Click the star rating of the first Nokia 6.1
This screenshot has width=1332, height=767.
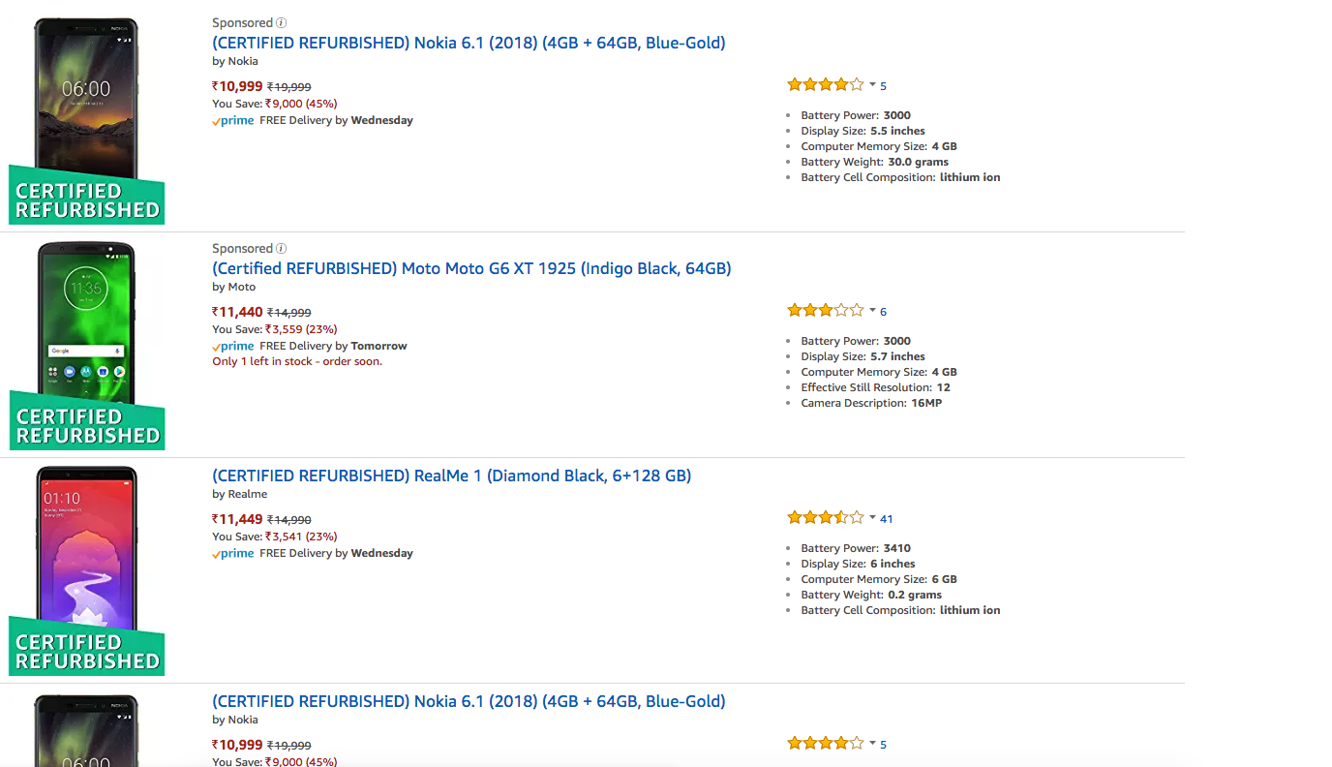click(825, 85)
